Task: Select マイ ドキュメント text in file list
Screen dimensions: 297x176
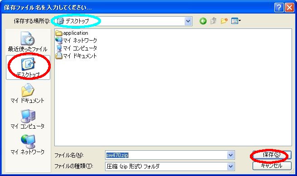Action: [x=80, y=56]
